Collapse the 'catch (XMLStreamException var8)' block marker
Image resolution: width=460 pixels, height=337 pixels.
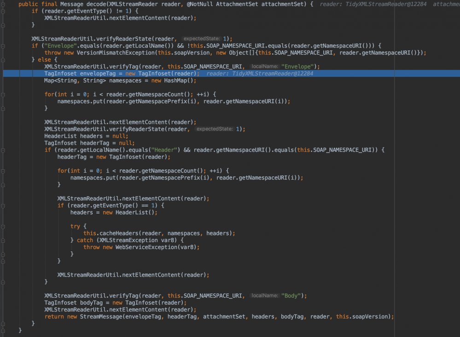click(x=3, y=240)
